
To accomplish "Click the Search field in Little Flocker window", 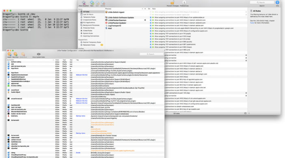I will (x=151, y=54).
